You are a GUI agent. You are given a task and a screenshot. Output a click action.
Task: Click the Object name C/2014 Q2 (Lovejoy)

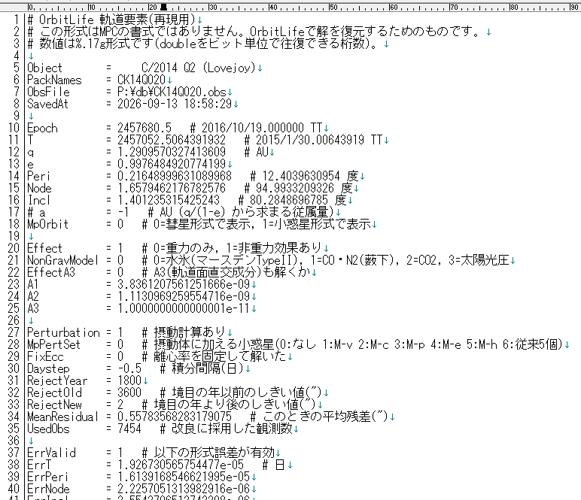pos(199,68)
